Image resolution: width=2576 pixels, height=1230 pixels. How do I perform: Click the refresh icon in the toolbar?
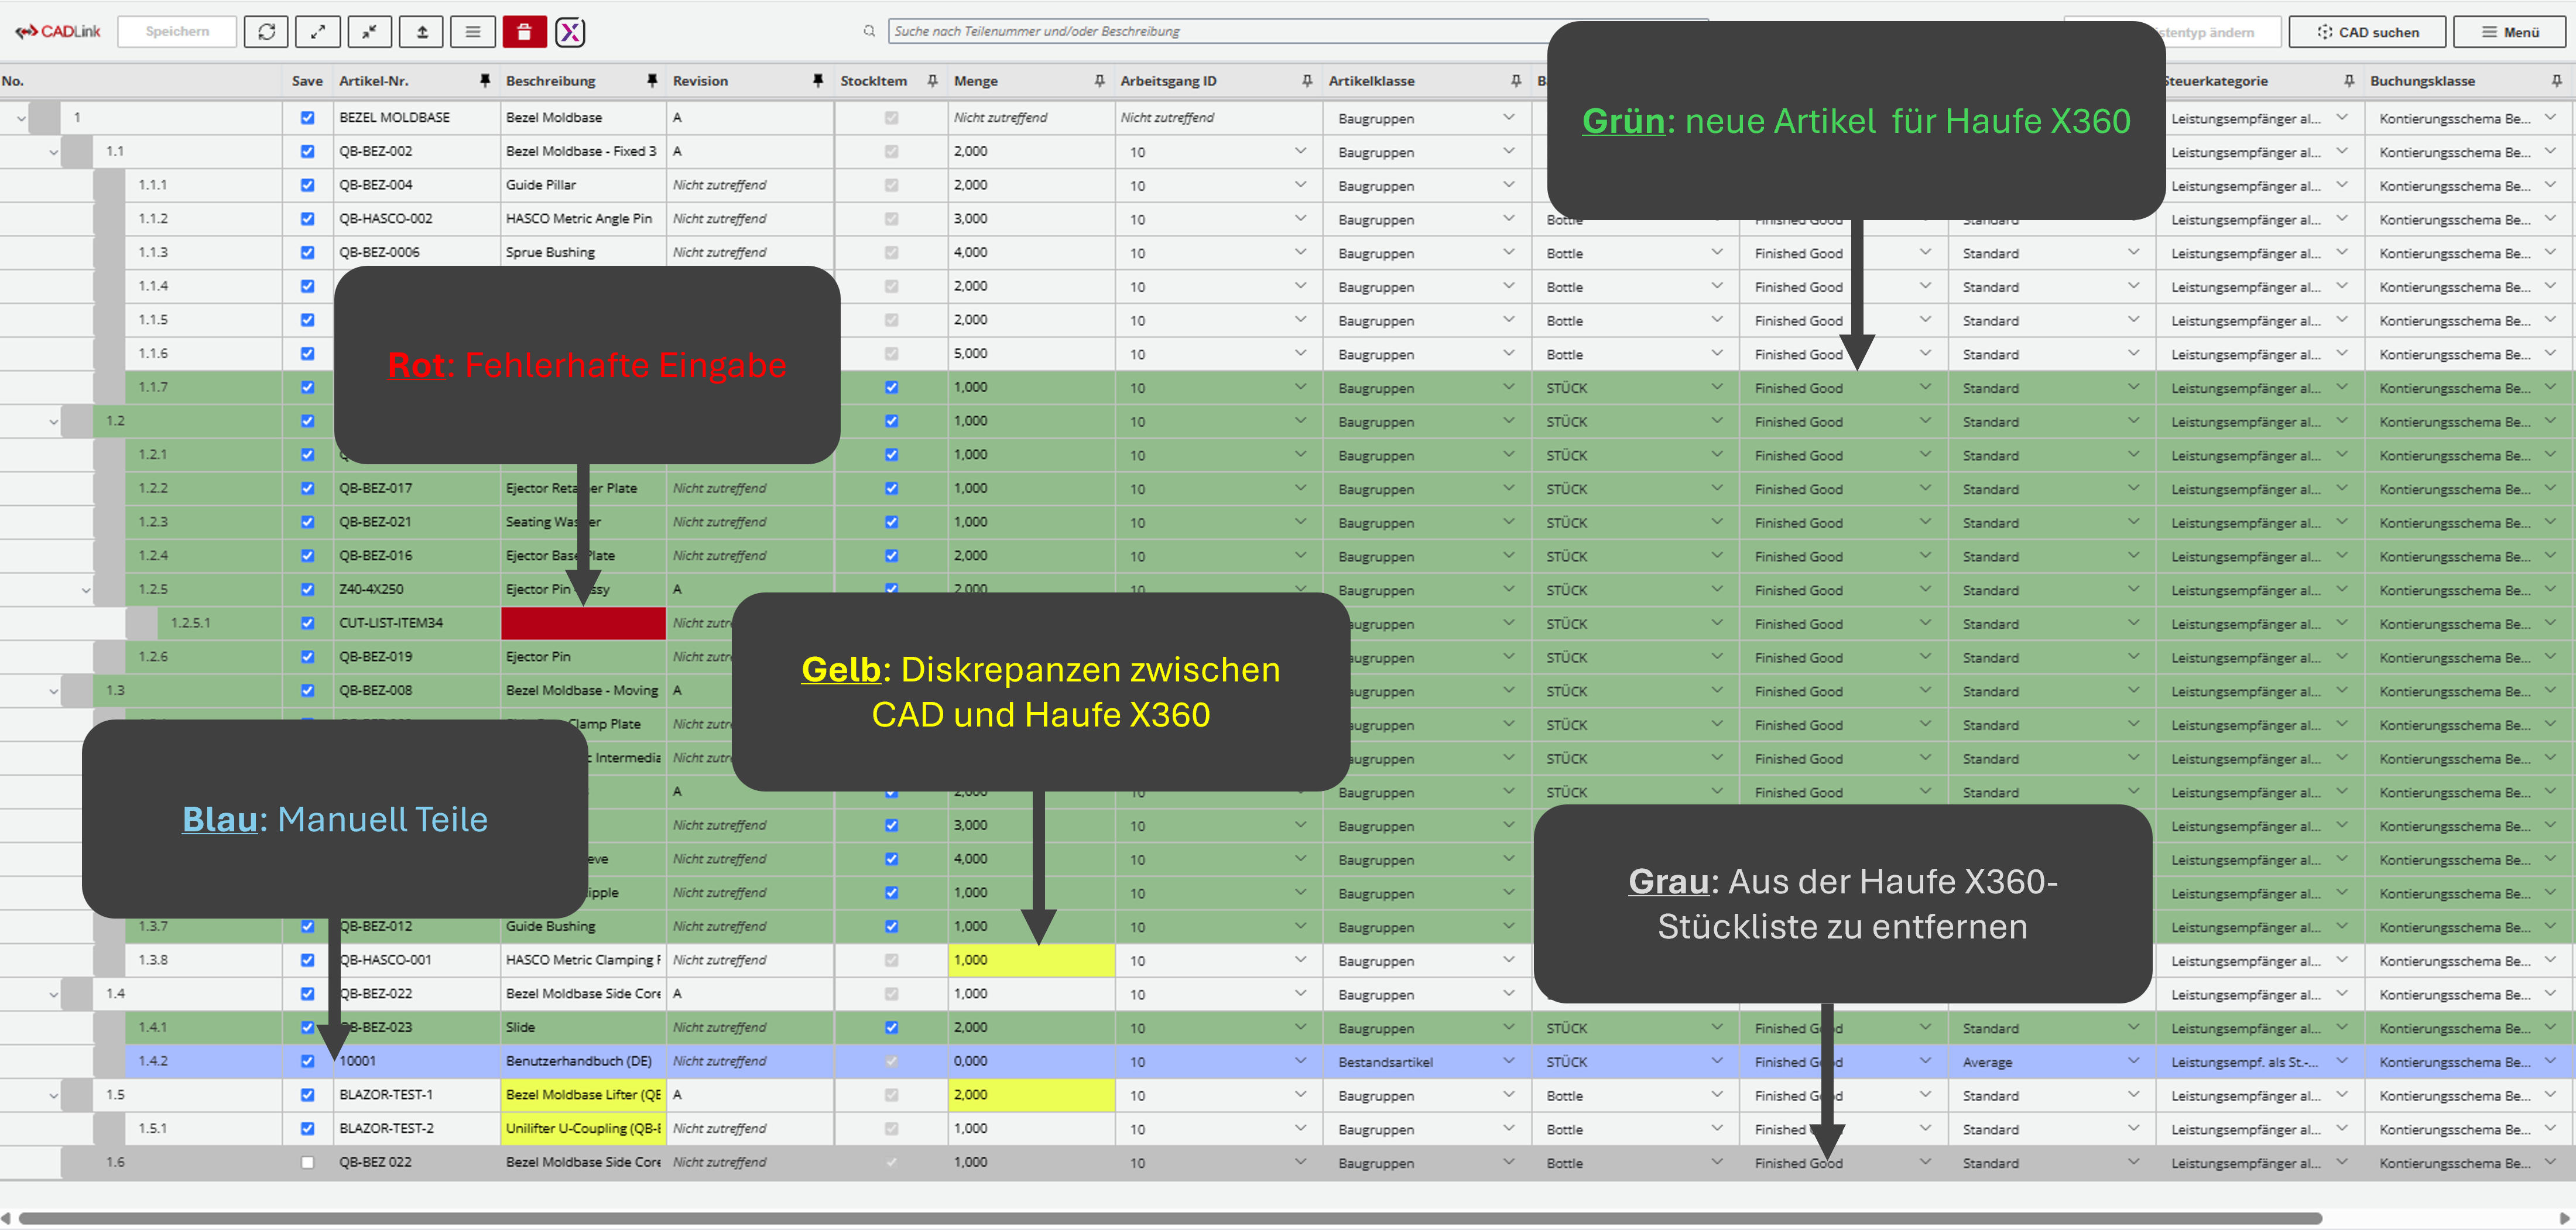(x=266, y=32)
